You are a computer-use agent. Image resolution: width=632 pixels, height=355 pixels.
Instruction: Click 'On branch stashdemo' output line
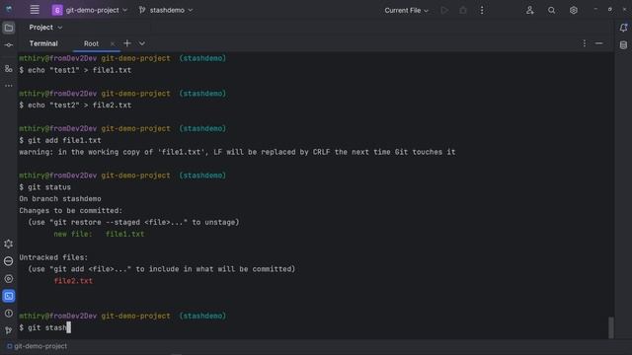(x=60, y=199)
